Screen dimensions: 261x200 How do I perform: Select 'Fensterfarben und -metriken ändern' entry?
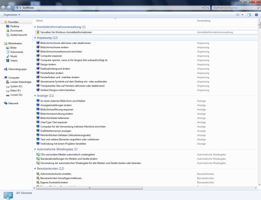coord(60,77)
